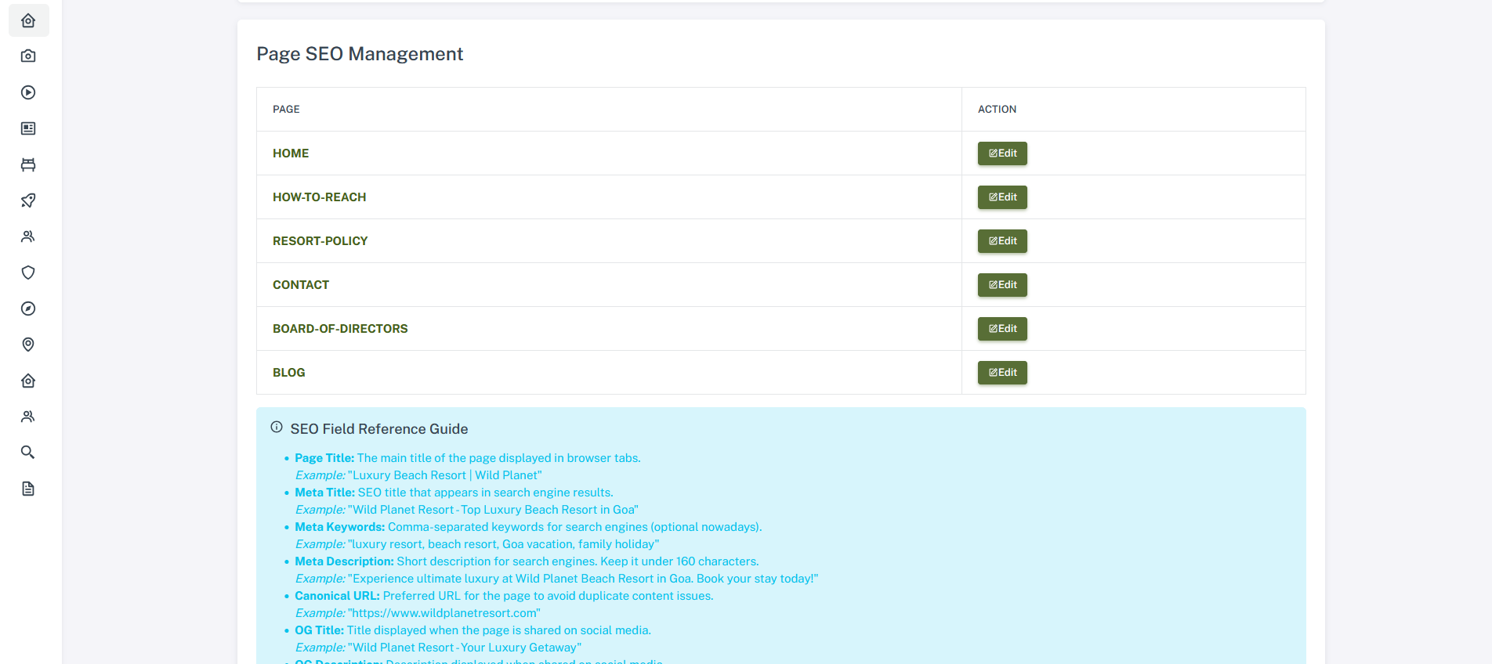1492x664 pixels.
Task: Click the document file icon in sidebar
Action: pos(28,489)
